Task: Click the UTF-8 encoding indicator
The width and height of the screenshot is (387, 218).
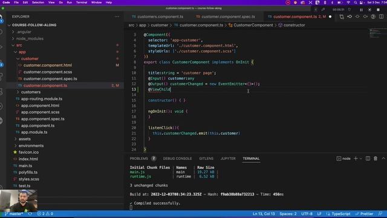Action: (307, 214)
